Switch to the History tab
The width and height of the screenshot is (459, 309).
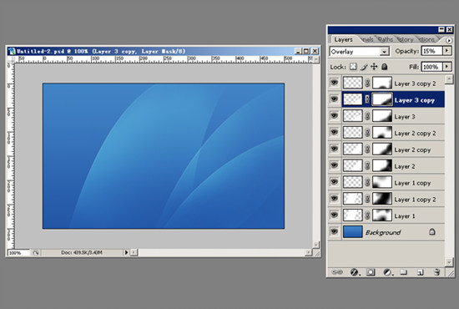[405, 39]
